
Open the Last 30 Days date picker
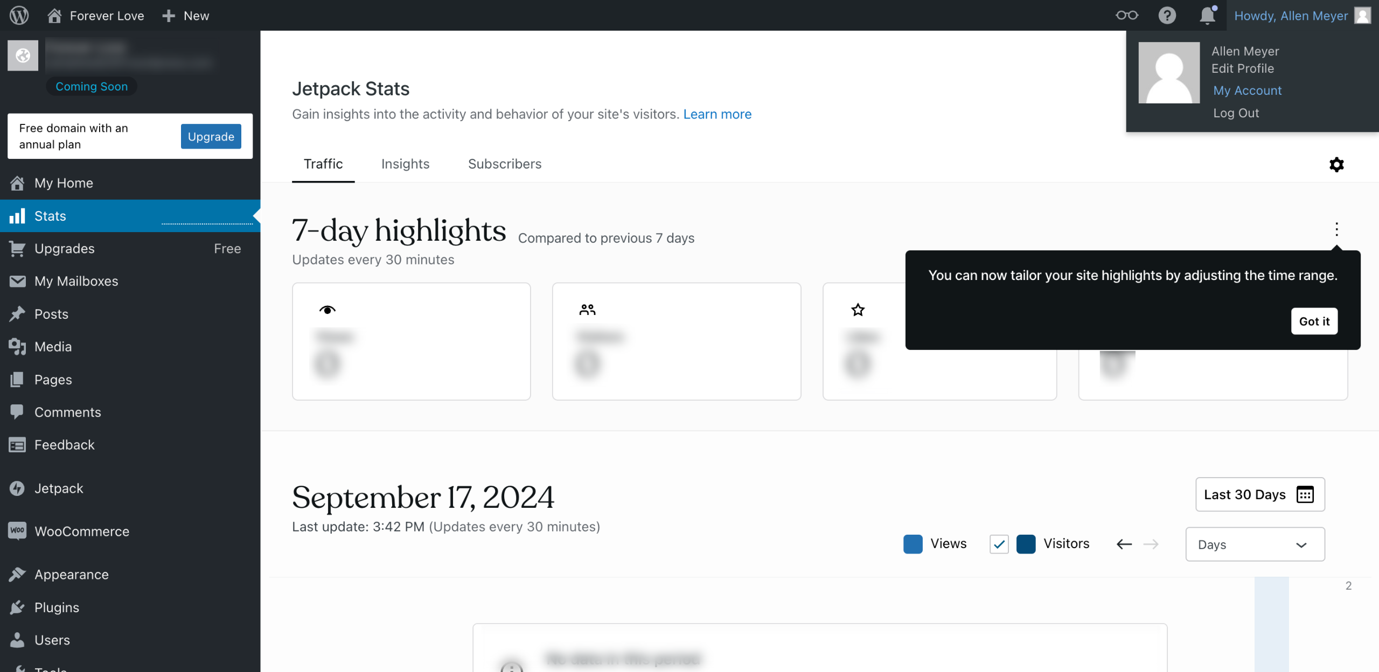click(1259, 494)
